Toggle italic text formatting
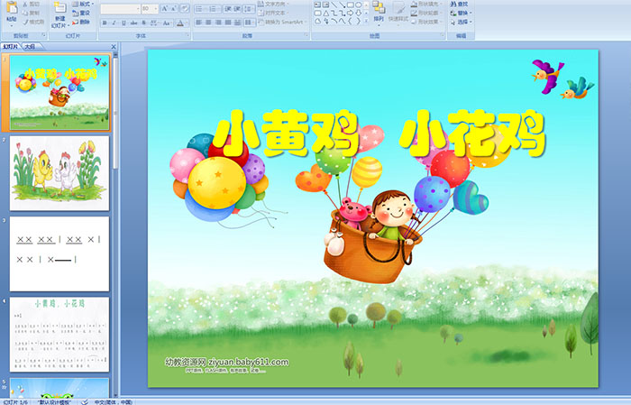Viewport: 631px width, 405px height. click(112, 23)
